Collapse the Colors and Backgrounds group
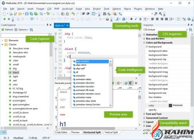Screen dimensions: 194x140 pyautogui.click(x=144, y=42)
